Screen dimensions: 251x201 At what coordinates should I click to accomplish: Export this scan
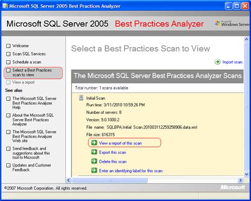pos(113,152)
